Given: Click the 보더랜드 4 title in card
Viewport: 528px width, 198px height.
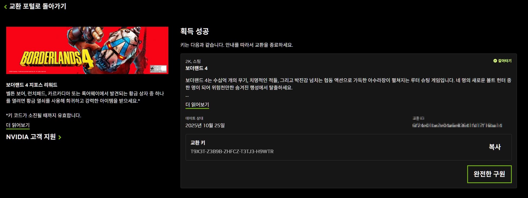Looking at the screenshot, I should [196, 68].
